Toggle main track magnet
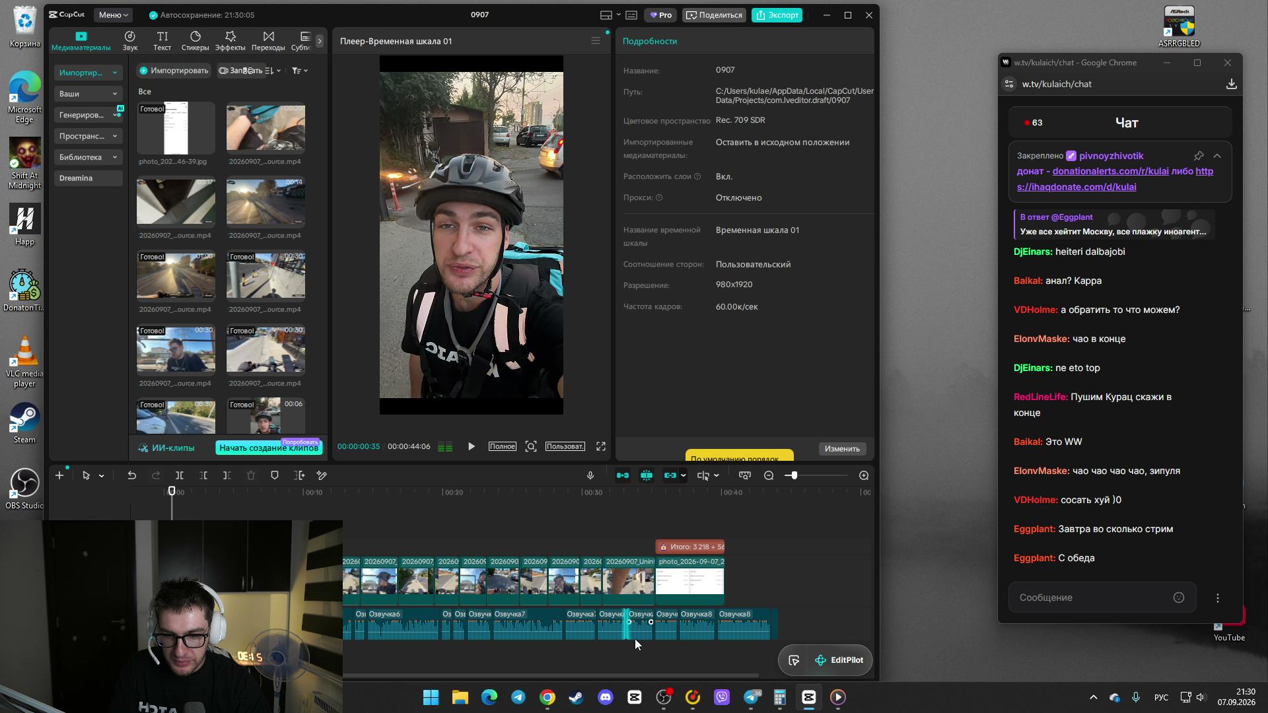The image size is (1268, 713). [623, 475]
